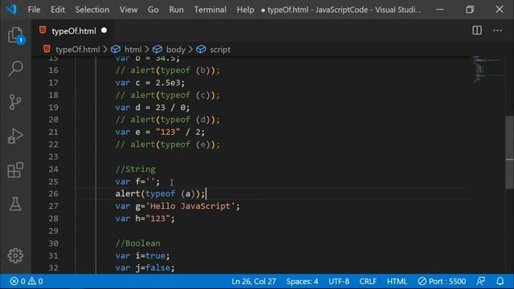Click line number 26 in gutter

54,193
